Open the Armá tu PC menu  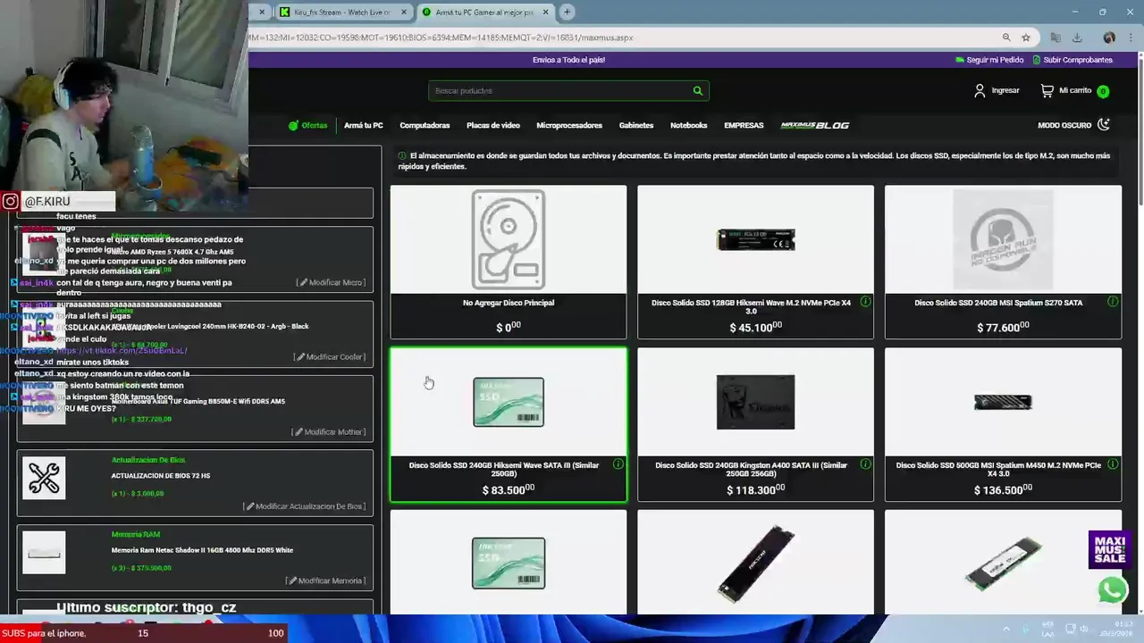pyautogui.click(x=364, y=125)
